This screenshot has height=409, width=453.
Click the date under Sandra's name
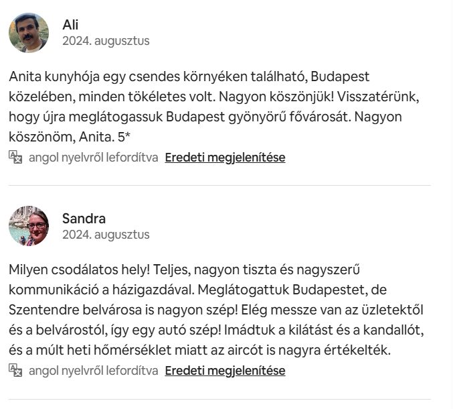pos(106,235)
